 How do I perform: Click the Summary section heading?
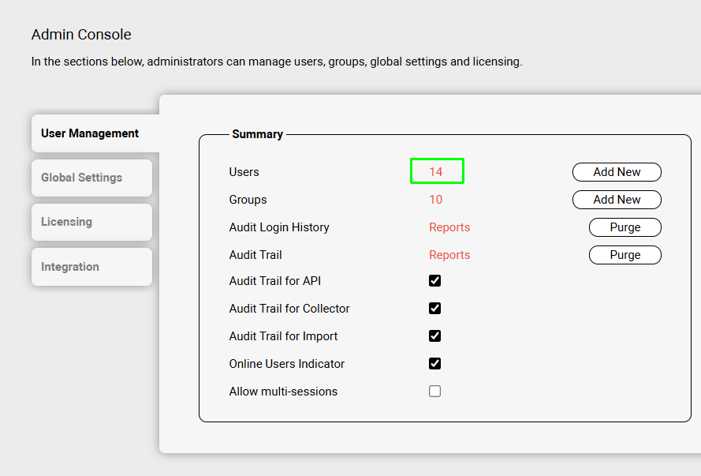(257, 134)
